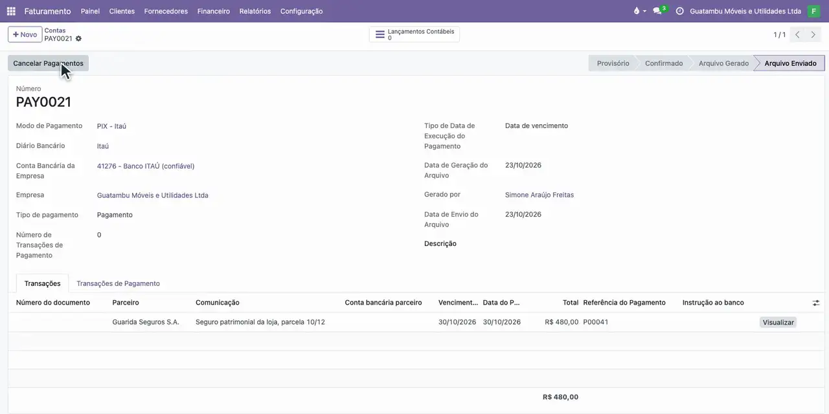Open the chat messages icon with badge 3
829x414 pixels.
(659, 11)
